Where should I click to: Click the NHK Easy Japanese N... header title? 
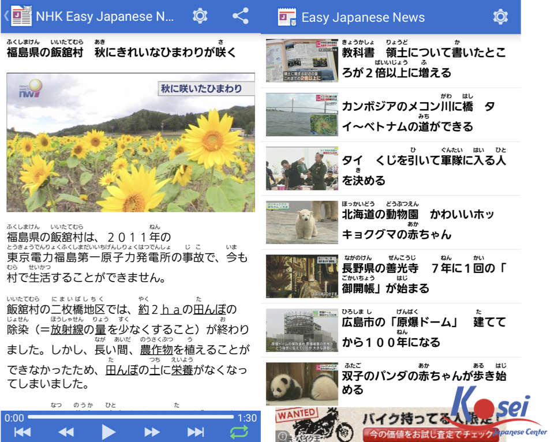[105, 16]
